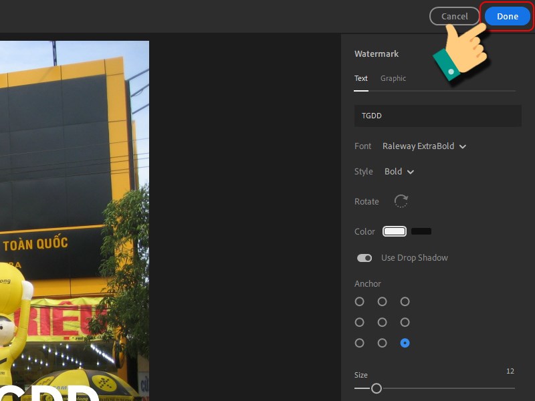Viewport: 535px width, 401px height.
Task: Set anchor to top-center radio
Action: coord(382,301)
